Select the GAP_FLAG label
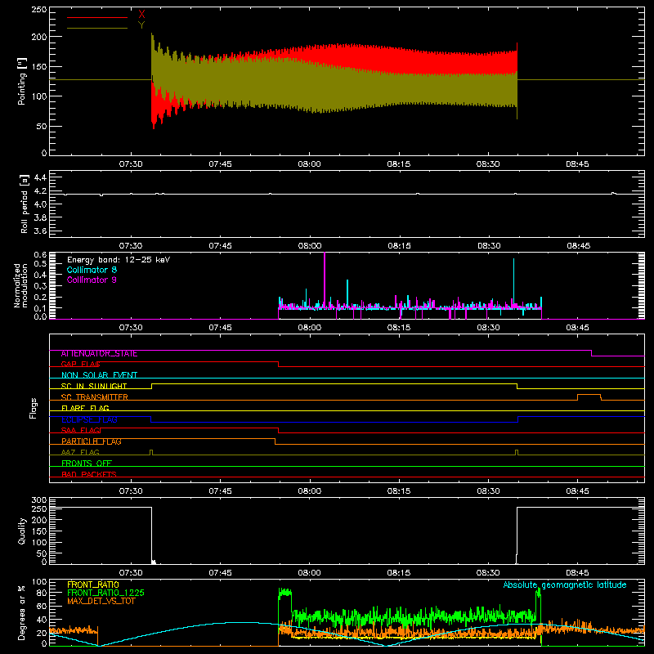 (80, 364)
